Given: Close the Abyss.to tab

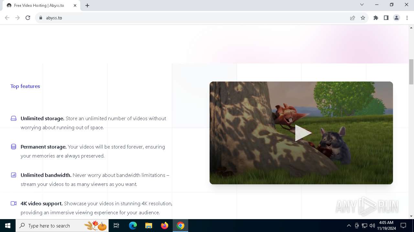Looking at the screenshot, I should coord(75,5).
